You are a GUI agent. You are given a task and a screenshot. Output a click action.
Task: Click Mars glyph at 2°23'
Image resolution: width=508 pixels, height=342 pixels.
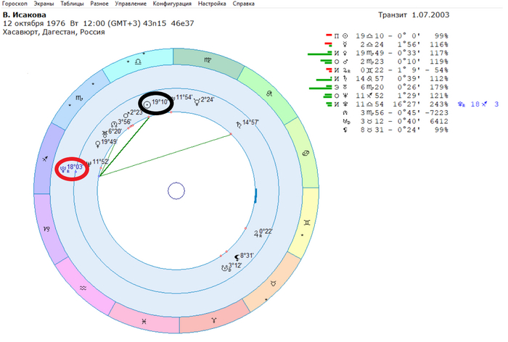(126, 115)
